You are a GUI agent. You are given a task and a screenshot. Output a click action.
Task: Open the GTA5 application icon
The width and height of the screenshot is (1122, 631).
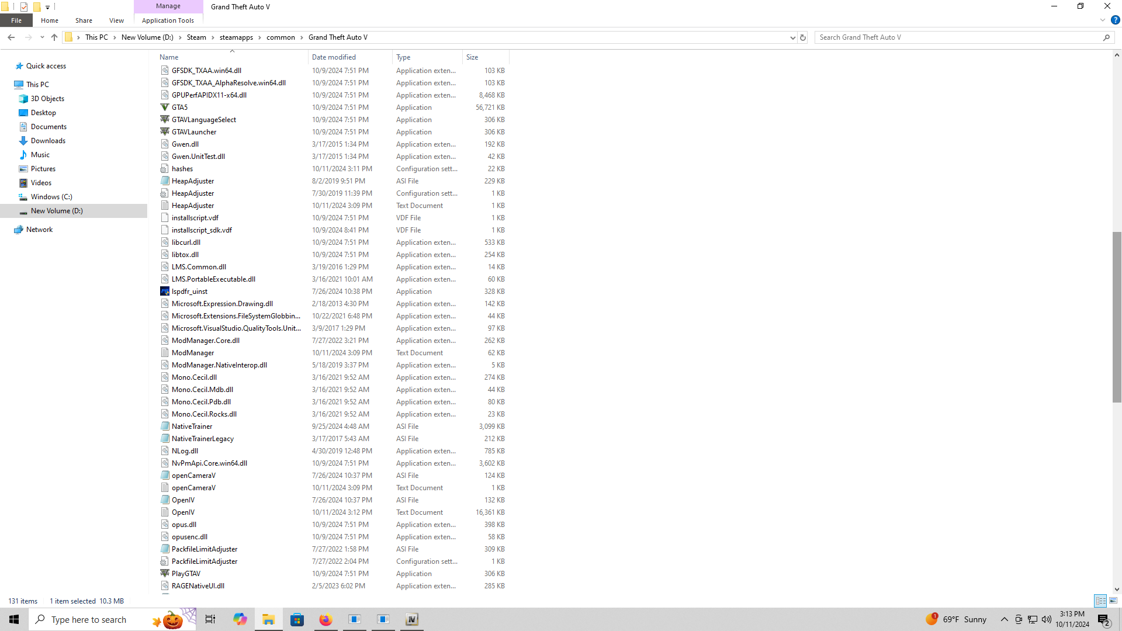165,108
